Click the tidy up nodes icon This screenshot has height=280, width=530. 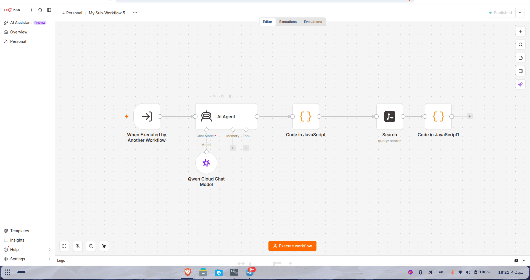pyautogui.click(x=104, y=246)
